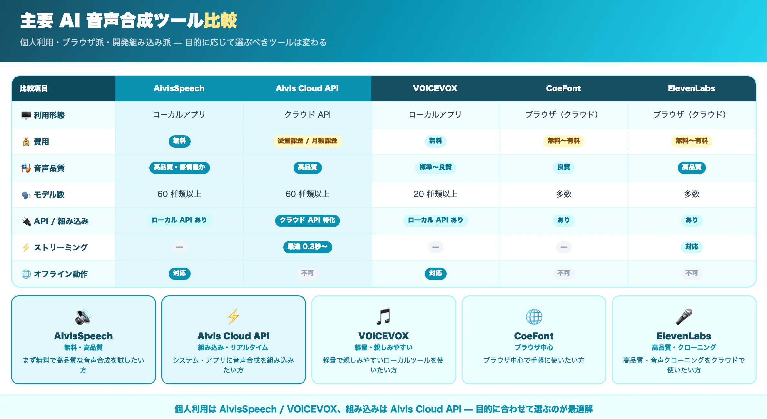Click the クラウド API 特化 badge
767x419 pixels.
(307, 220)
